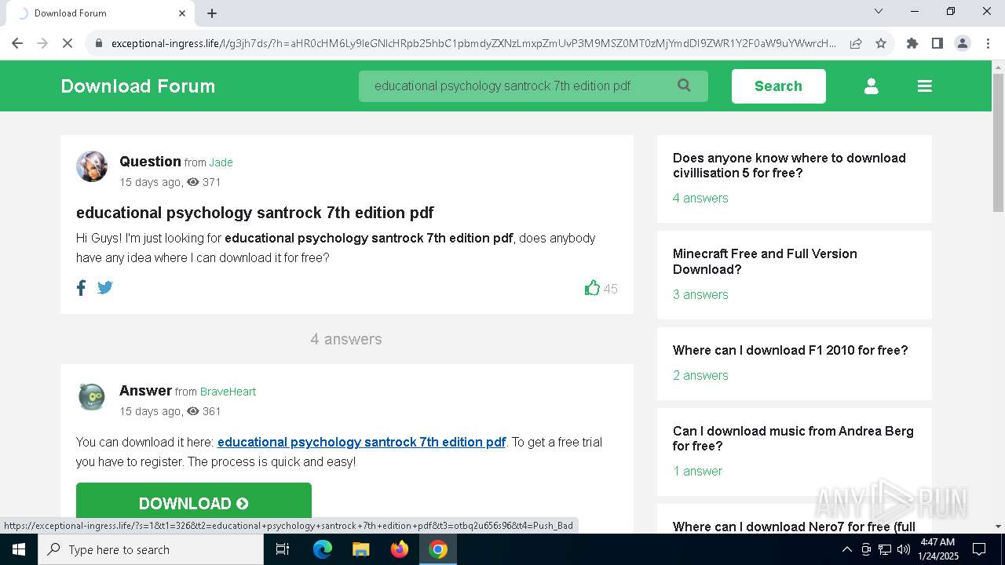Like the question with thumbs-up icon
The width and height of the screenshot is (1005, 565).
pyautogui.click(x=592, y=288)
